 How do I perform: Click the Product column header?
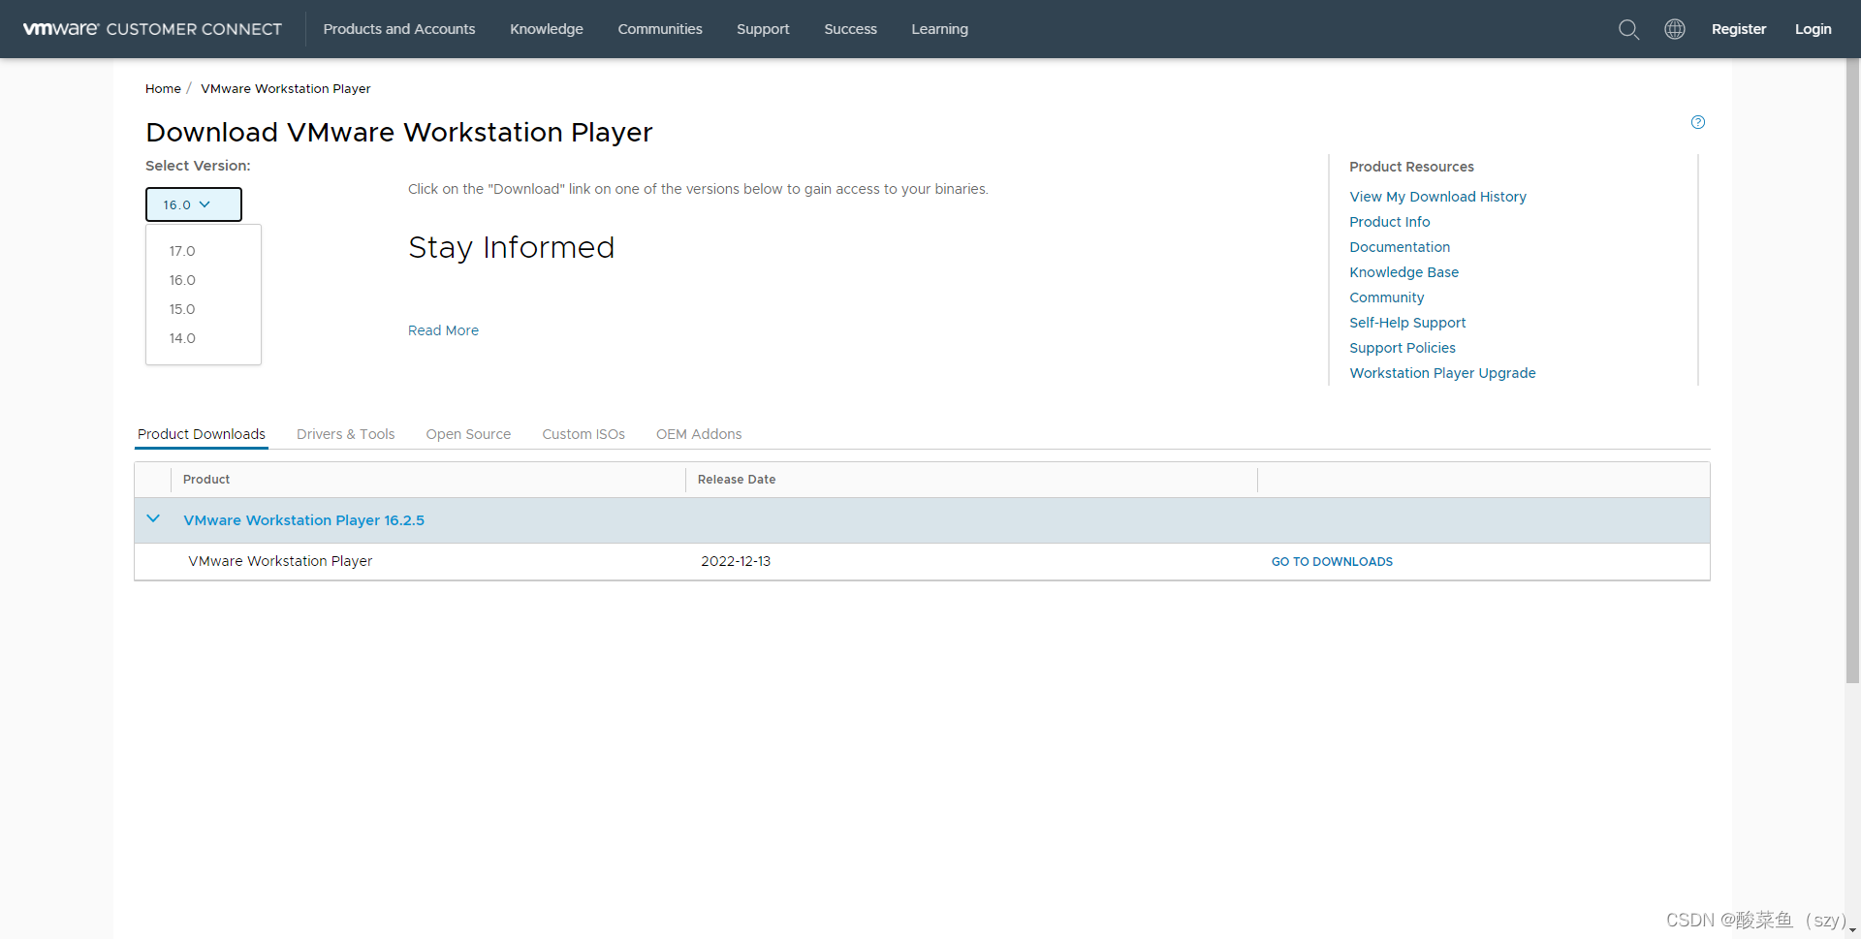click(x=206, y=480)
